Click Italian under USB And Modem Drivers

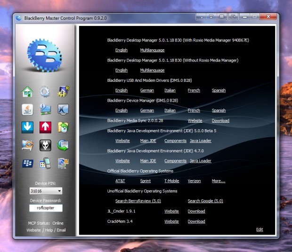(x=170, y=90)
